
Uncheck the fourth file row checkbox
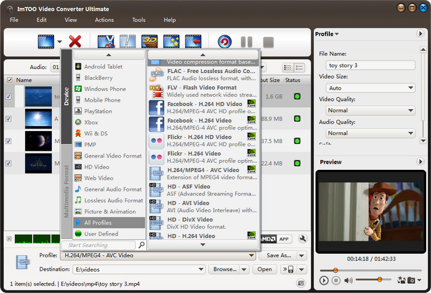coord(9,163)
